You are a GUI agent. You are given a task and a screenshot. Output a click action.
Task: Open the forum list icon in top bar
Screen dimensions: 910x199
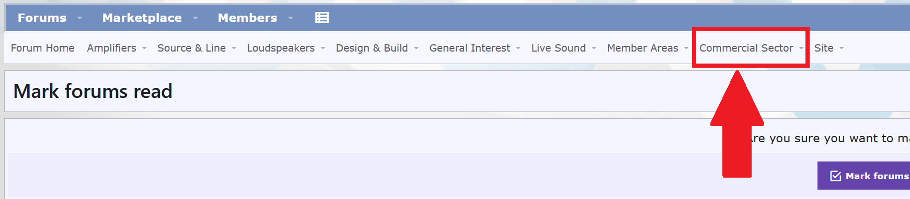coord(322,18)
